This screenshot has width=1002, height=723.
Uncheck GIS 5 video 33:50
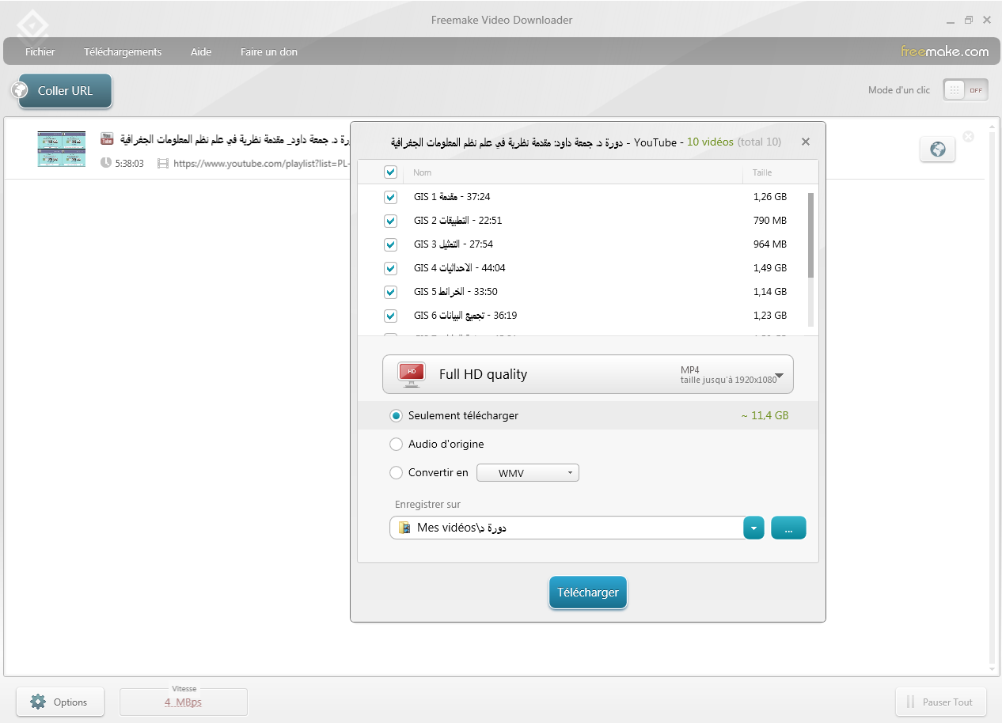point(390,292)
